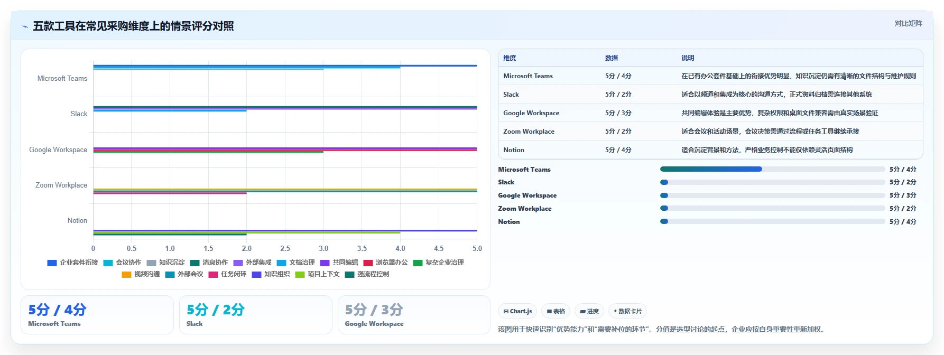Click the orange 视频沟通 legend swatch
This screenshot has height=355, width=944.
point(126,274)
